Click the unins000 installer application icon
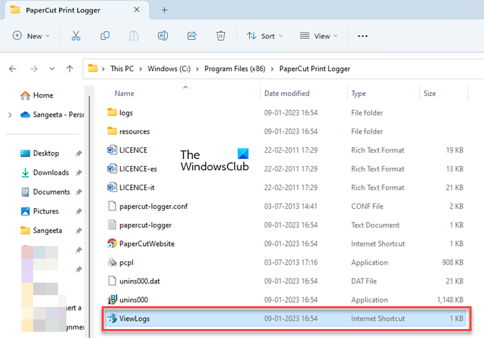The width and height of the screenshot is (484, 338). (x=112, y=299)
